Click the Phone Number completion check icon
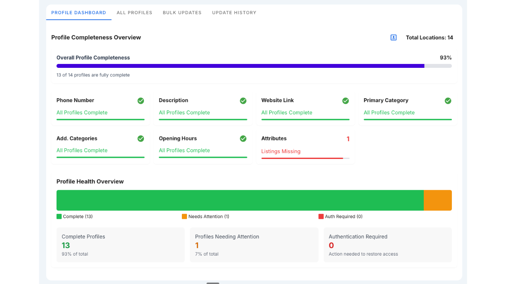506x284 pixels. click(141, 101)
